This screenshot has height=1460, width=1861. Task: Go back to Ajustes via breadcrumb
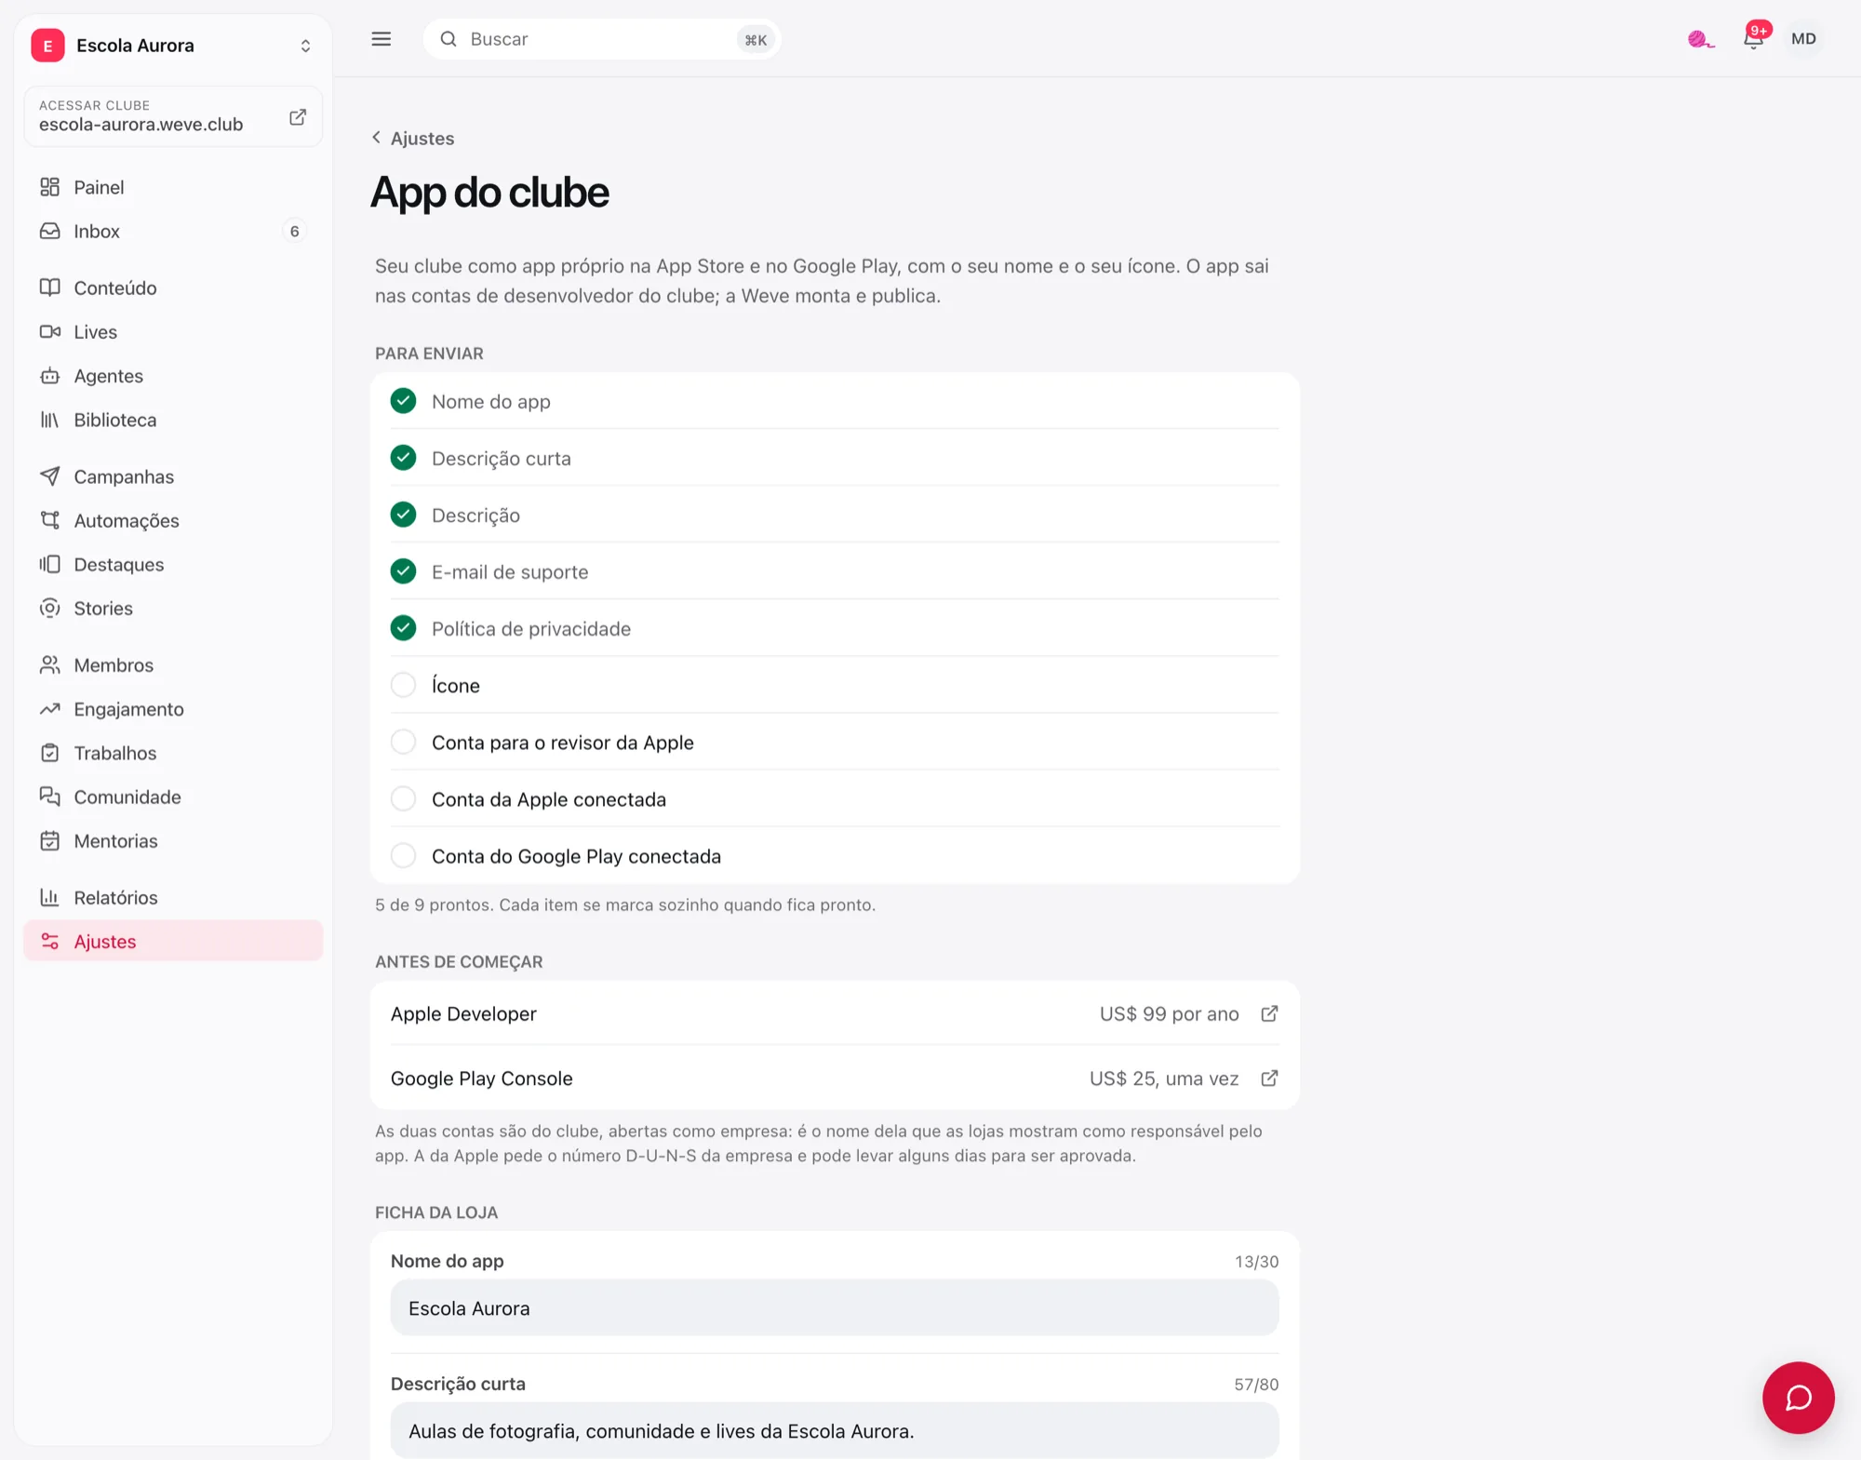tap(413, 138)
